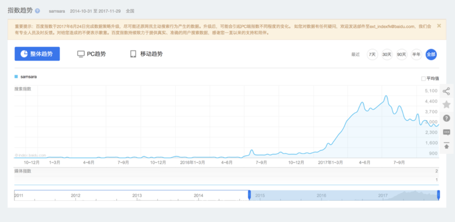The width and height of the screenshot is (455, 222).
Task: Select the 整体趋势 tab
Action: (x=37, y=54)
